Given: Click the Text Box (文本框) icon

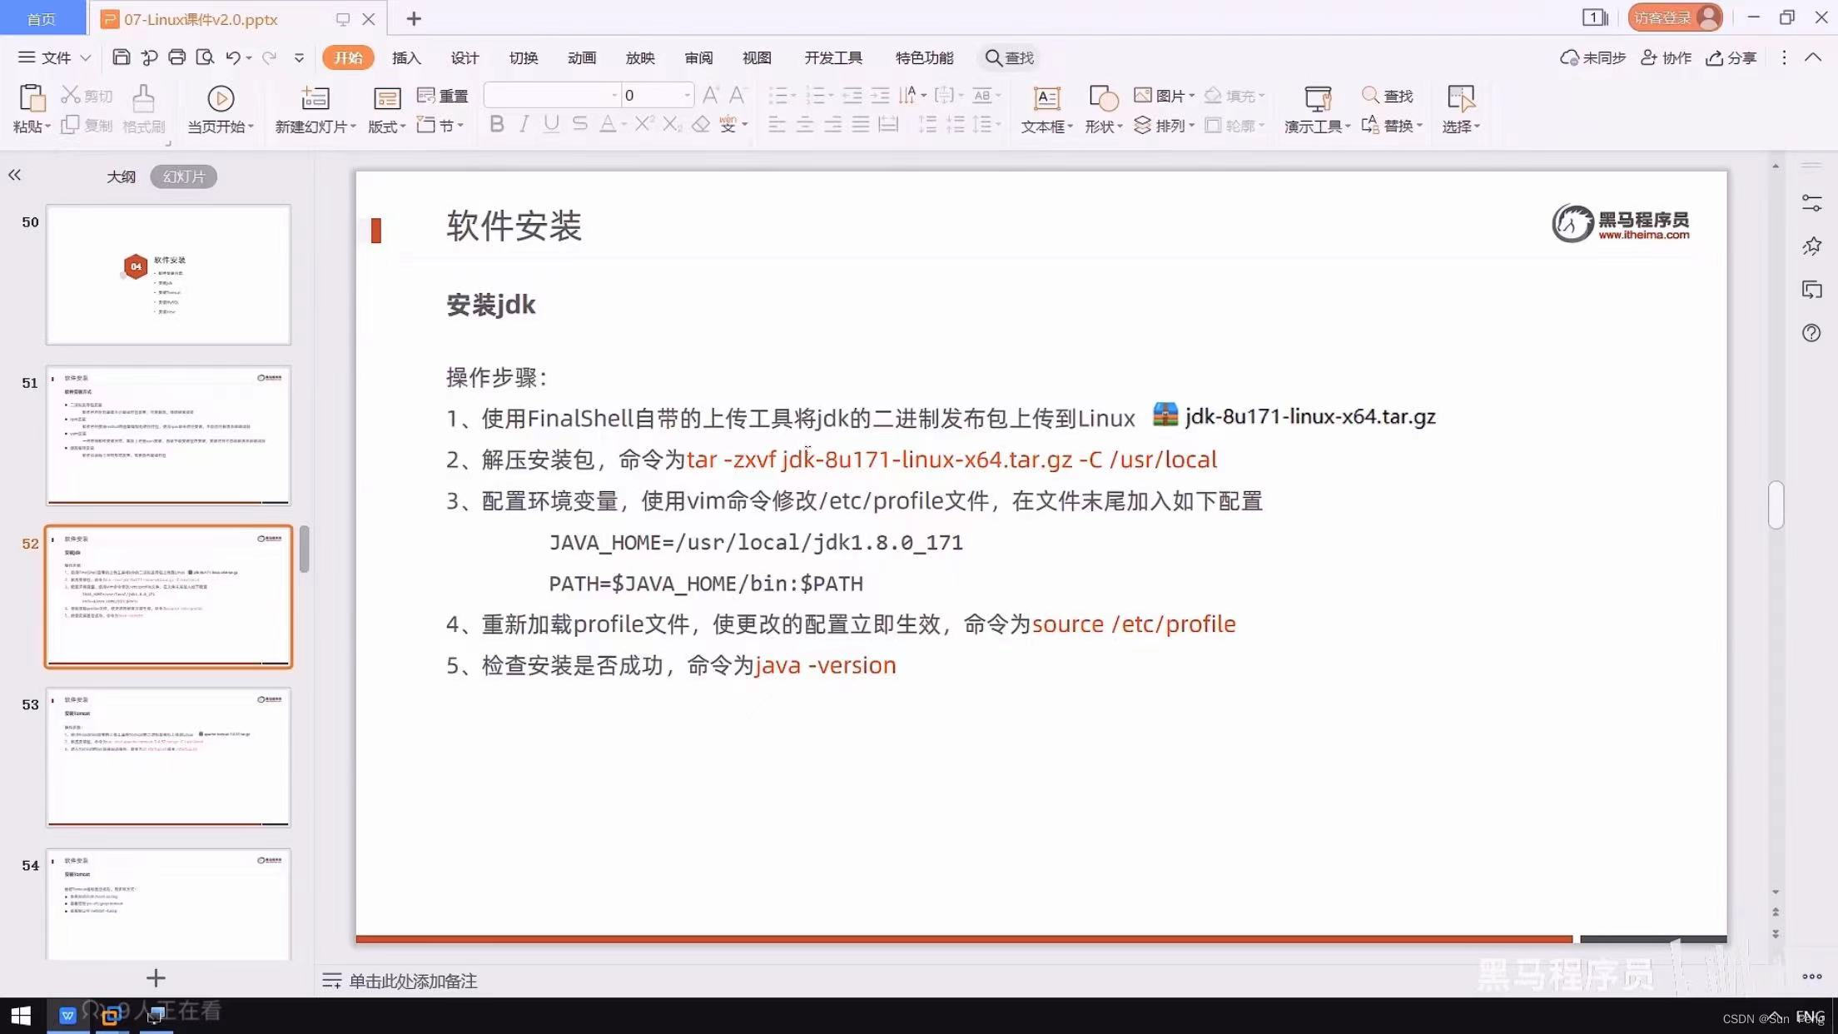Looking at the screenshot, I should (x=1046, y=98).
